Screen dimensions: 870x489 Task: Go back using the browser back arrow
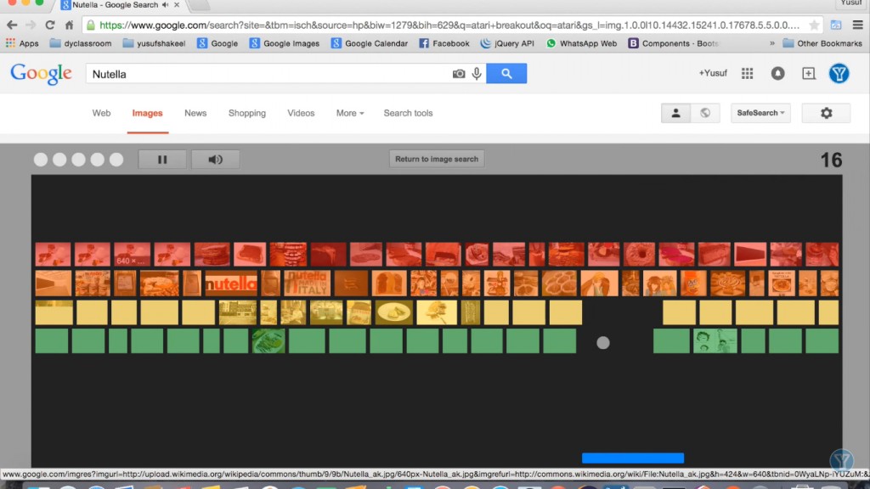[x=12, y=25]
